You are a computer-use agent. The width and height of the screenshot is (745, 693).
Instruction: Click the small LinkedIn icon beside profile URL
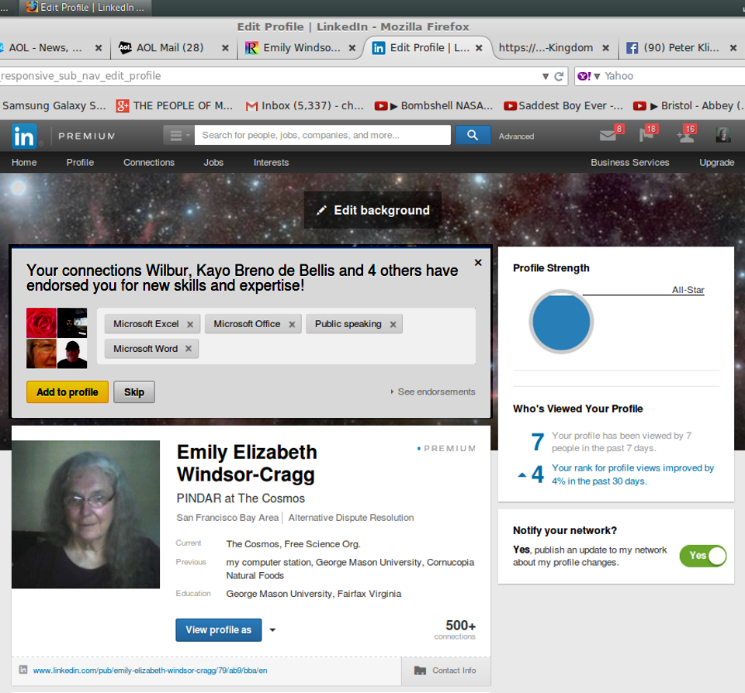click(x=23, y=670)
